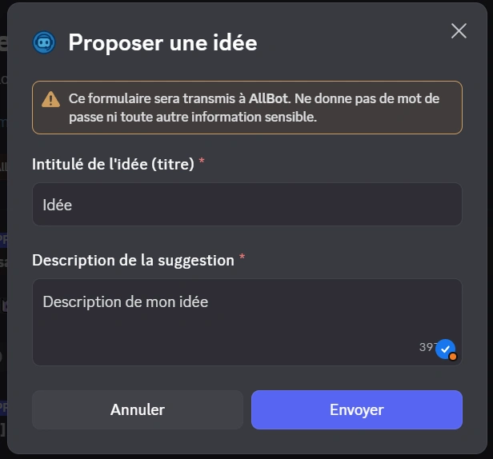The height and width of the screenshot is (459, 493).
Task: Click the word "Idée" inside the title field
Action: [x=57, y=205]
